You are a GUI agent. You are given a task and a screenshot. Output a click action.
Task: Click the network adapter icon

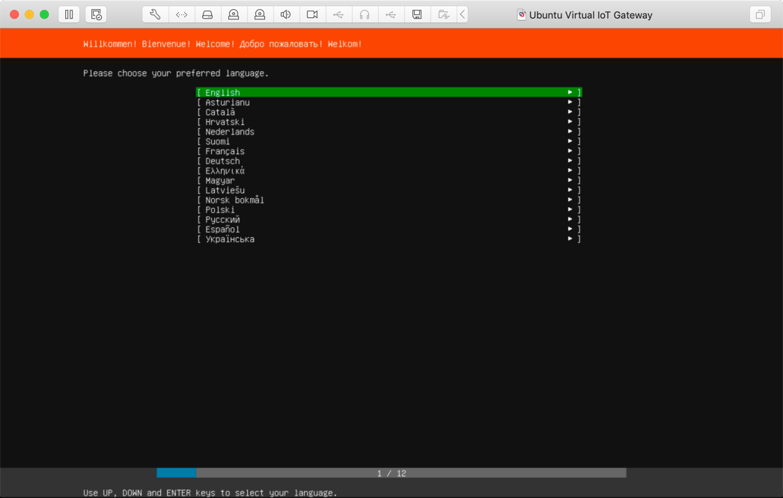(182, 14)
